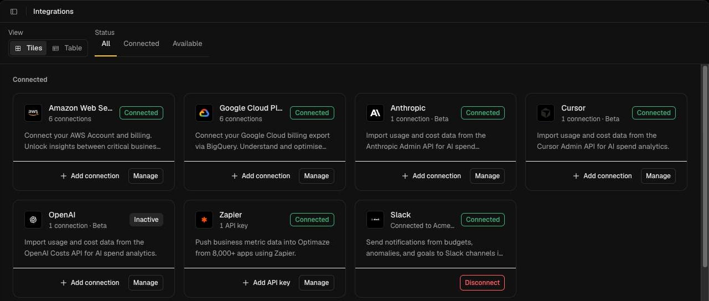Click the Zapier card title
The image size is (709, 301).
coord(231,215)
